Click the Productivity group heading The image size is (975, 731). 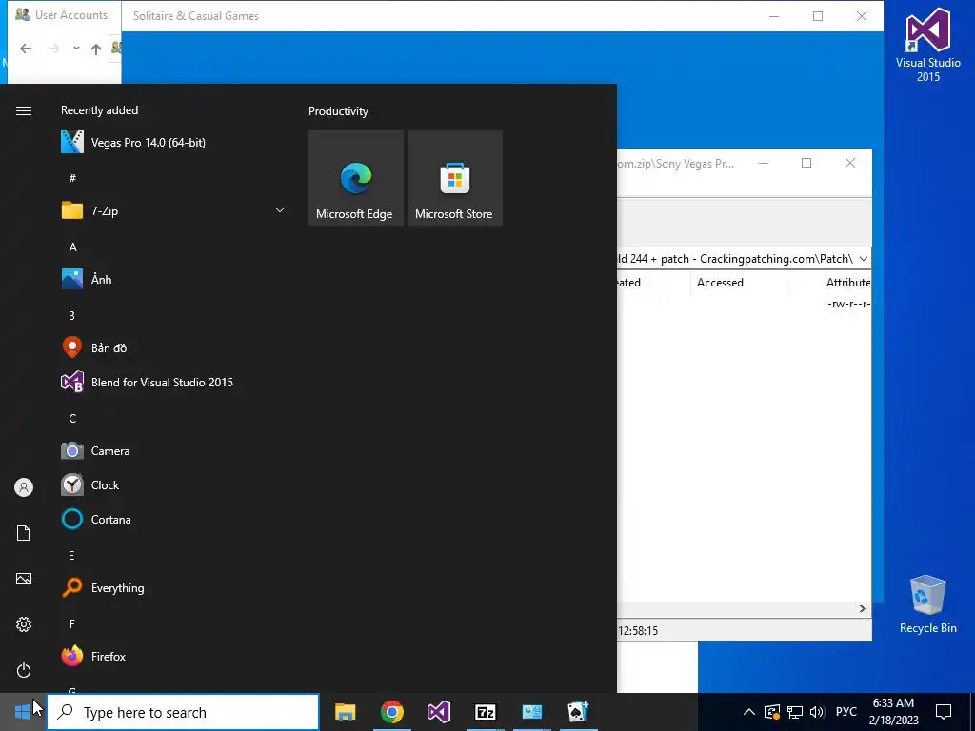pos(338,111)
